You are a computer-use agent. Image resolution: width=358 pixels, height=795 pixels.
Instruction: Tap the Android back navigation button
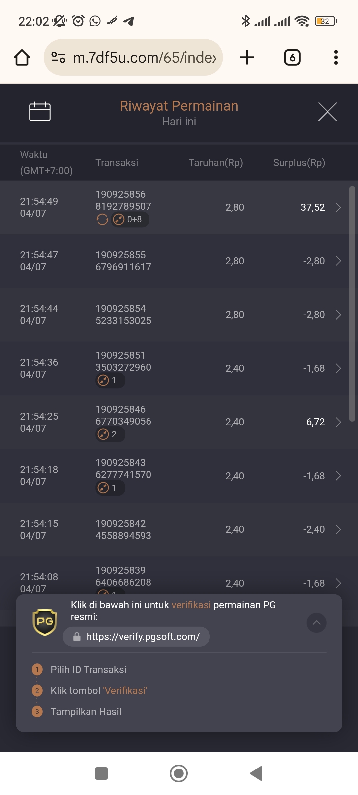[256, 774]
